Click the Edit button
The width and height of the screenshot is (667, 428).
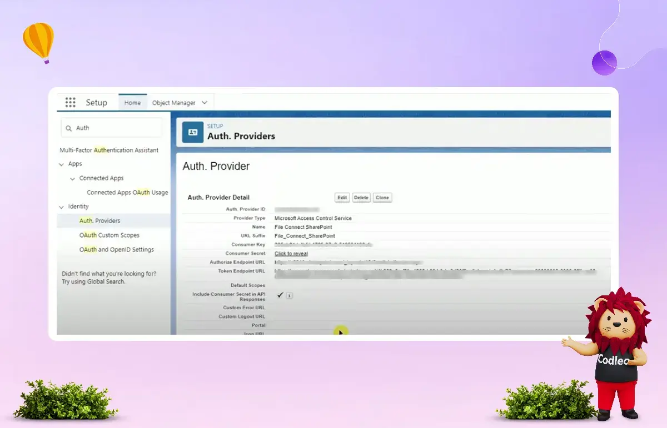(342, 198)
